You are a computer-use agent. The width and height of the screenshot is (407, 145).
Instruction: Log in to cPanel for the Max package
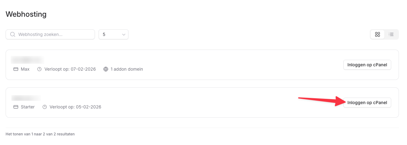point(367,65)
